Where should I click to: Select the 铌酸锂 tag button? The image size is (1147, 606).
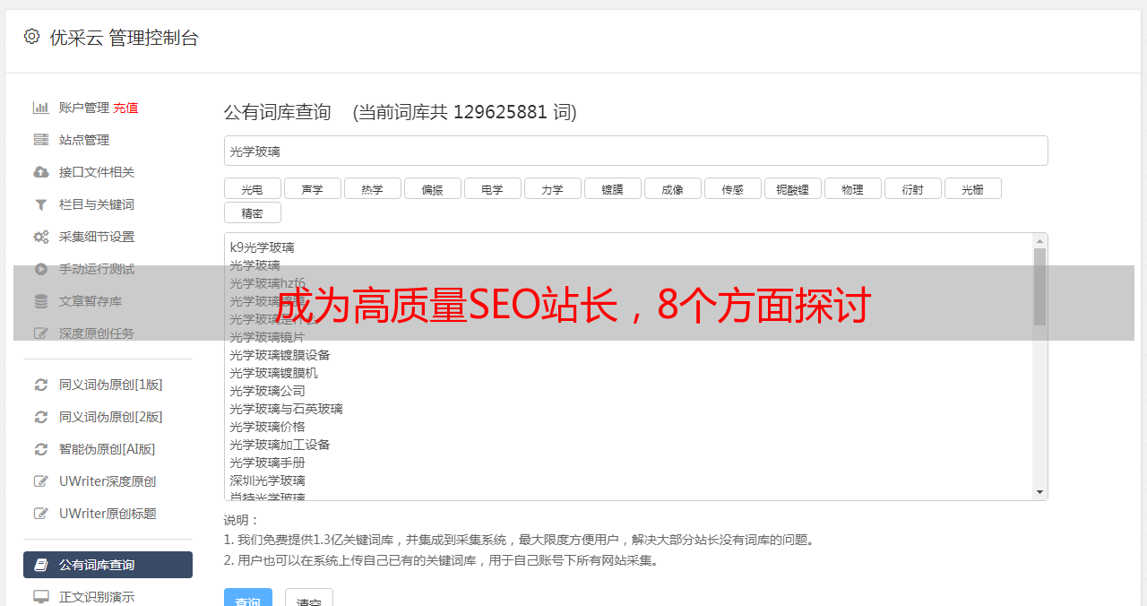(x=792, y=188)
